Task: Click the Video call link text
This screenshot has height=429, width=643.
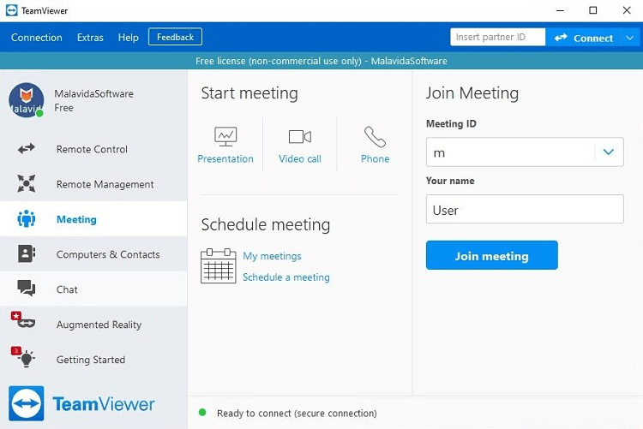Action: point(300,158)
